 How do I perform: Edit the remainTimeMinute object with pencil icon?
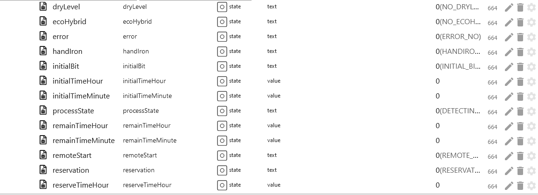(509, 141)
